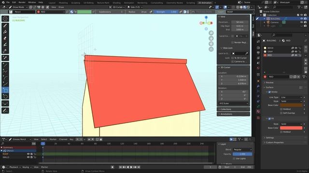Enable Lock To 3D Cursor checkbox
The image size is (309, 173).
tap(233, 58)
